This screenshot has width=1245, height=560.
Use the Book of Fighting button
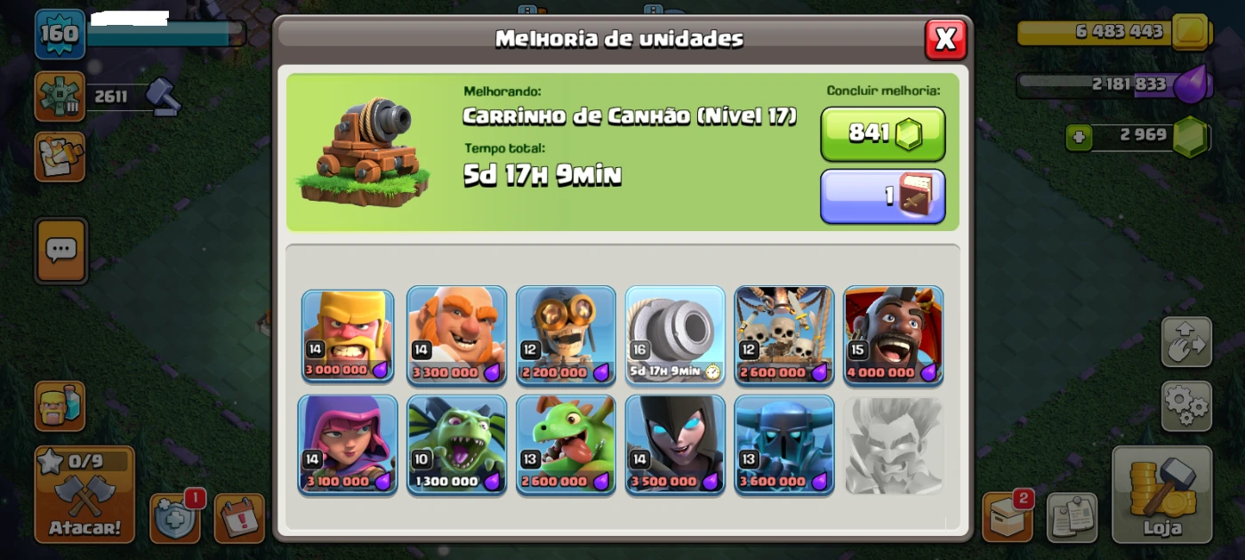pos(883,196)
